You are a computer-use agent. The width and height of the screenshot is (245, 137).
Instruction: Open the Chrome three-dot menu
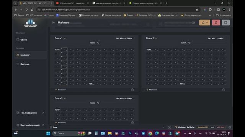click(x=229, y=10)
